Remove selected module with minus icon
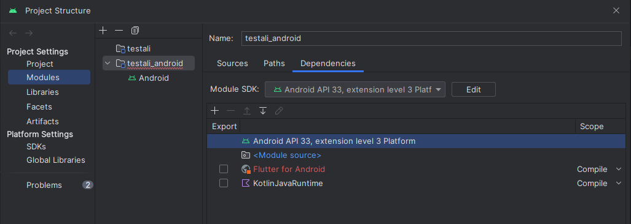This screenshot has width=631, height=224. click(x=119, y=31)
